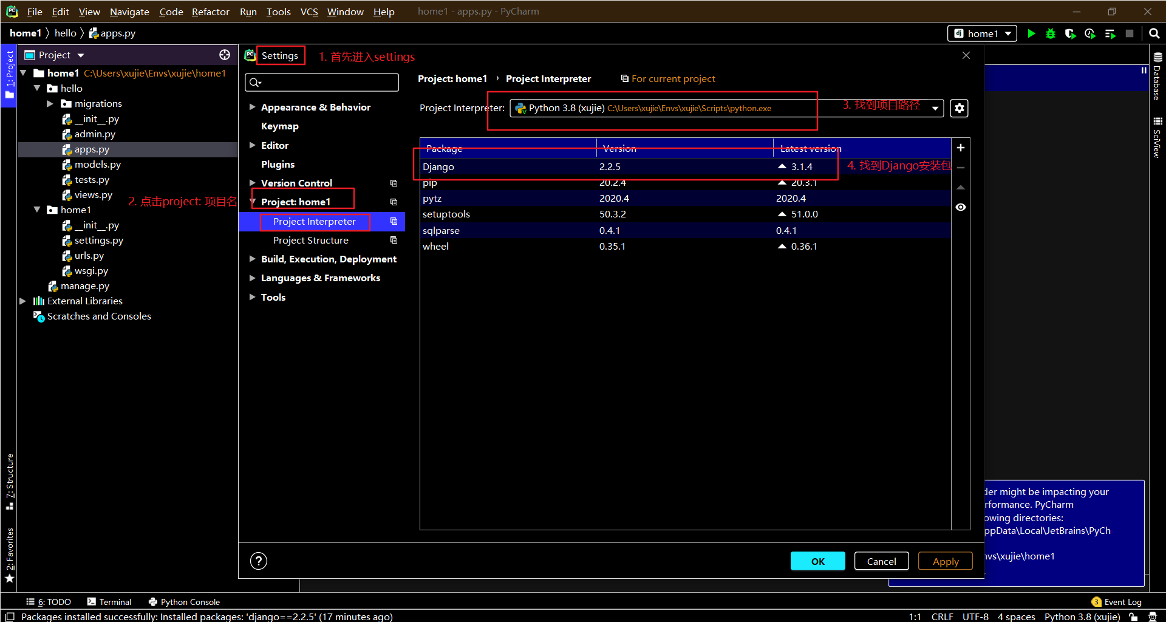The height and width of the screenshot is (622, 1166).
Task: Select Project Structure settings entry
Action: click(311, 241)
